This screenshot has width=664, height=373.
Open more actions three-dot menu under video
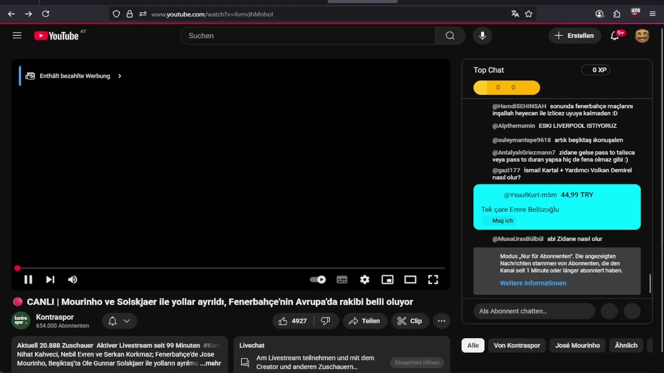[x=441, y=321]
